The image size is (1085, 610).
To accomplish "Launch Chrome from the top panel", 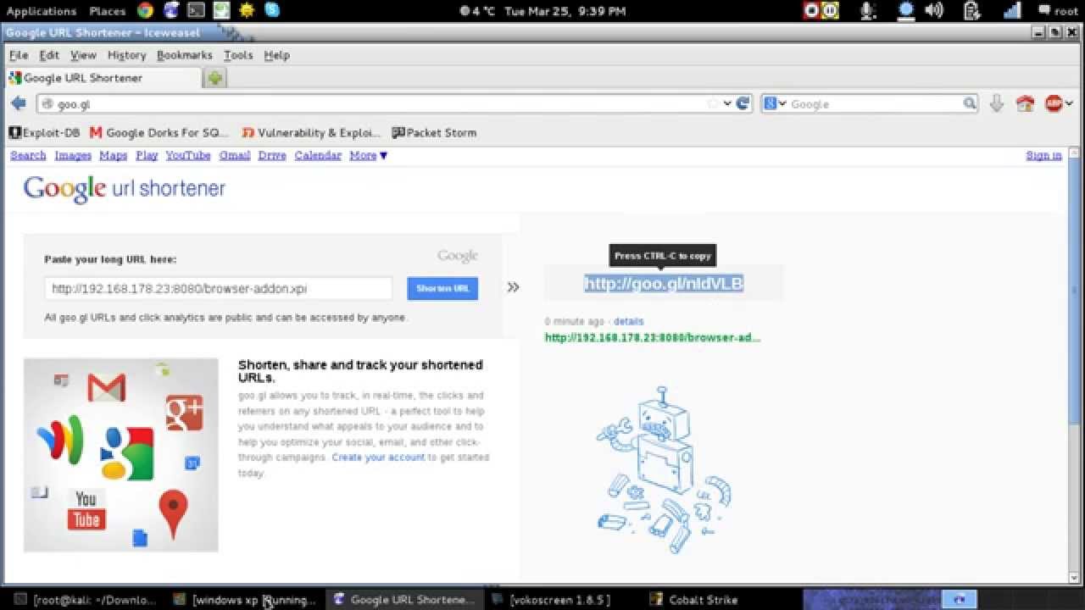I will point(145,11).
